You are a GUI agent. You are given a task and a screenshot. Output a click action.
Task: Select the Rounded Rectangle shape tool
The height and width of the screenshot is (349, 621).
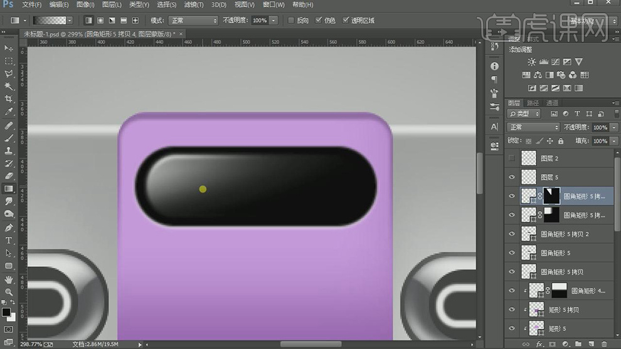[8, 266]
